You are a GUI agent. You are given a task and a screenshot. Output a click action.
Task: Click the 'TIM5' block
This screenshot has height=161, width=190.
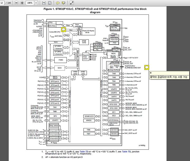click(x=114, y=85)
